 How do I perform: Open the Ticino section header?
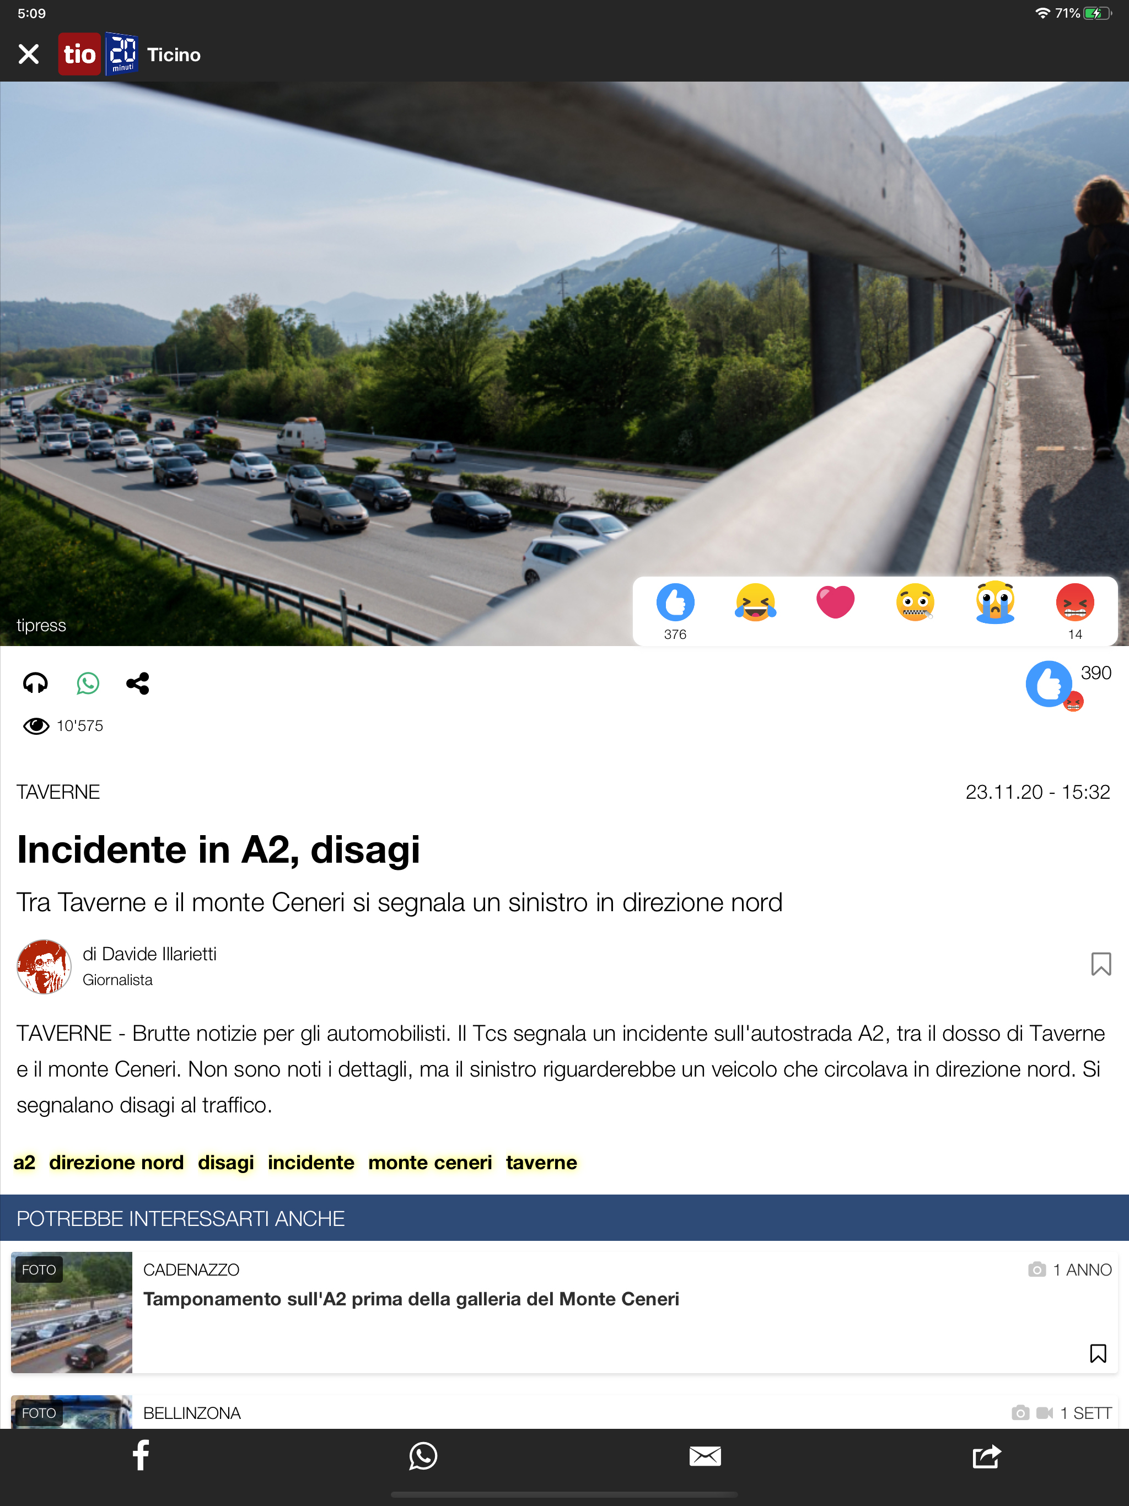[174, 55]
